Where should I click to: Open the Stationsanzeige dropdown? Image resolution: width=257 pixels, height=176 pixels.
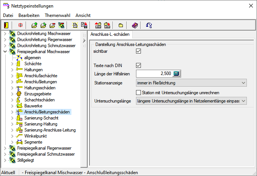[x=243, y=83]
